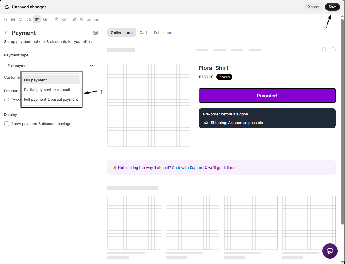Click the Save button

[333, 7]
